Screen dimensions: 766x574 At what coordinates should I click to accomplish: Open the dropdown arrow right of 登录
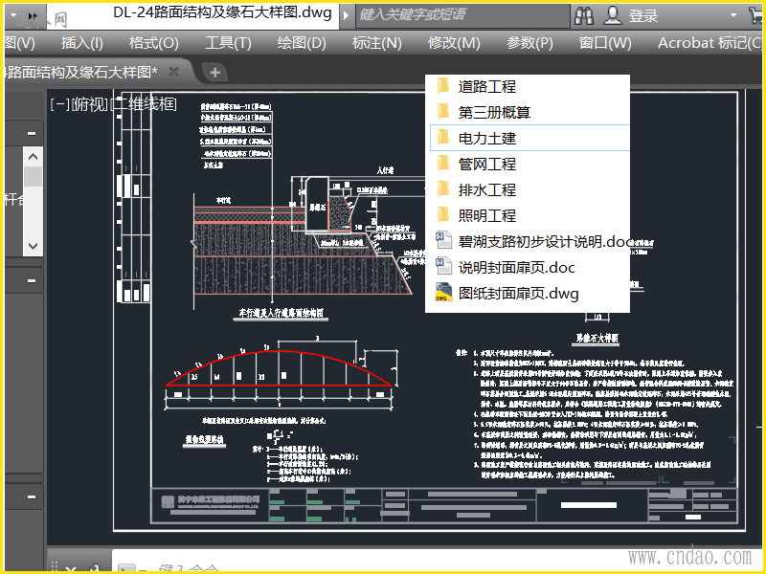pyautogui.click(x=733, y=15)
